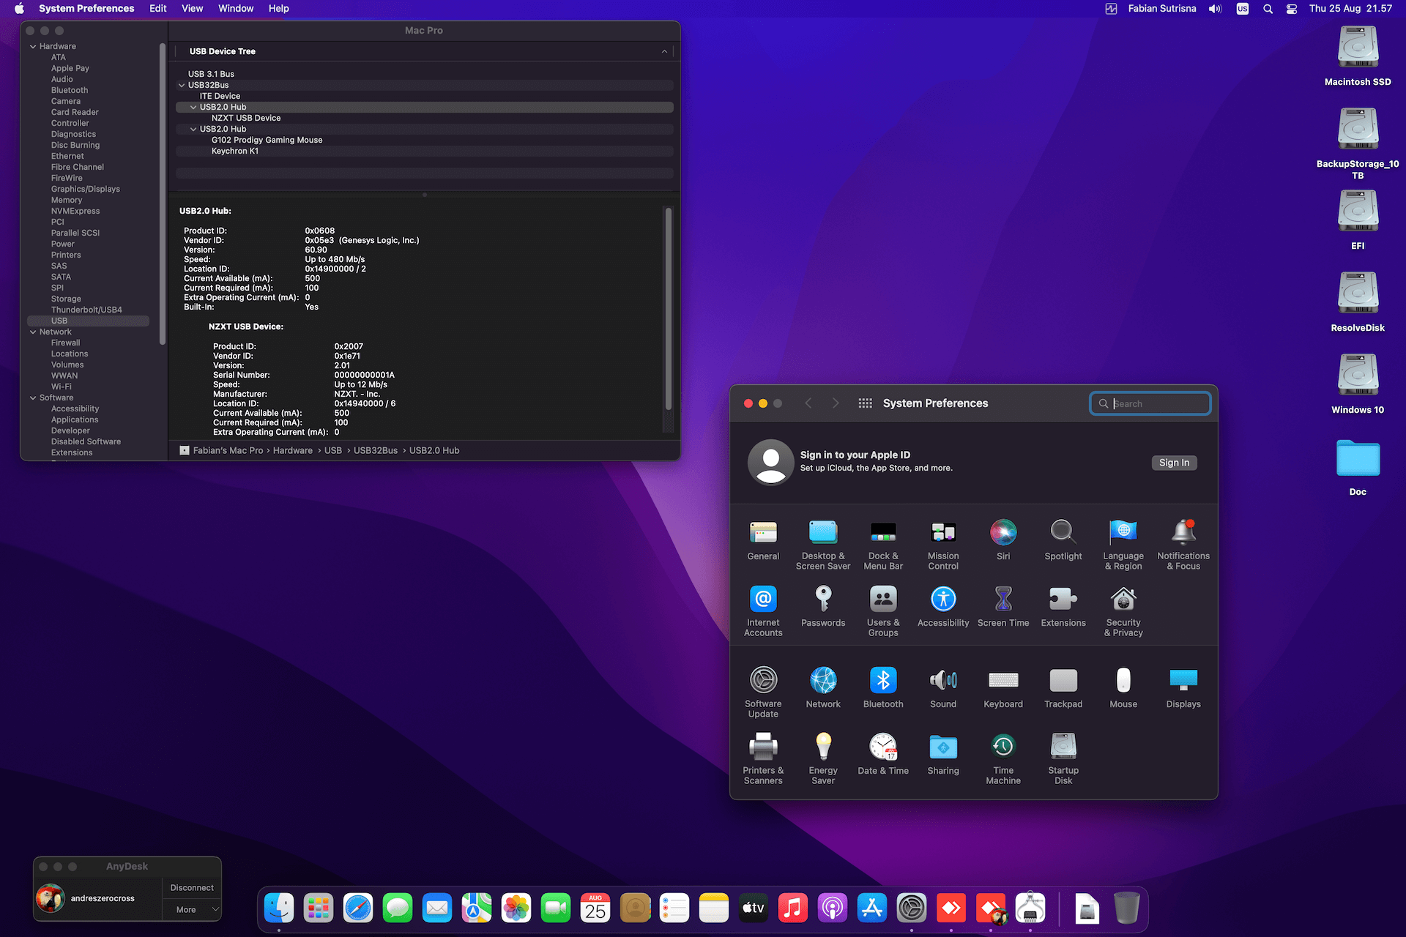The height and width of the screenshot is (937, 1406).
Task: Collapse the USB32Bus tree node
Action: (182, 85)
